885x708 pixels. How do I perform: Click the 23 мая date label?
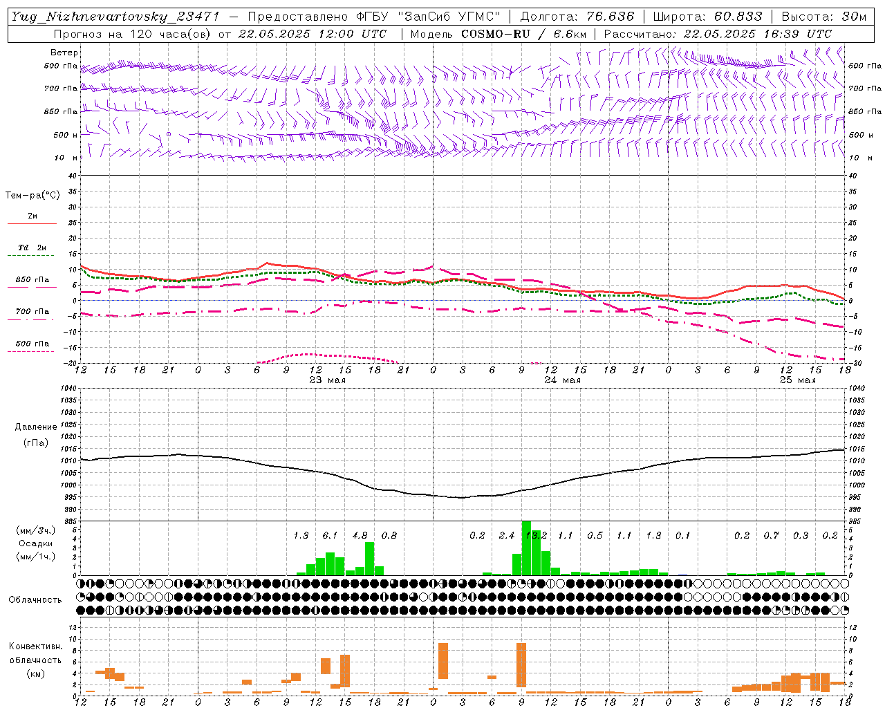coord(328,380)
